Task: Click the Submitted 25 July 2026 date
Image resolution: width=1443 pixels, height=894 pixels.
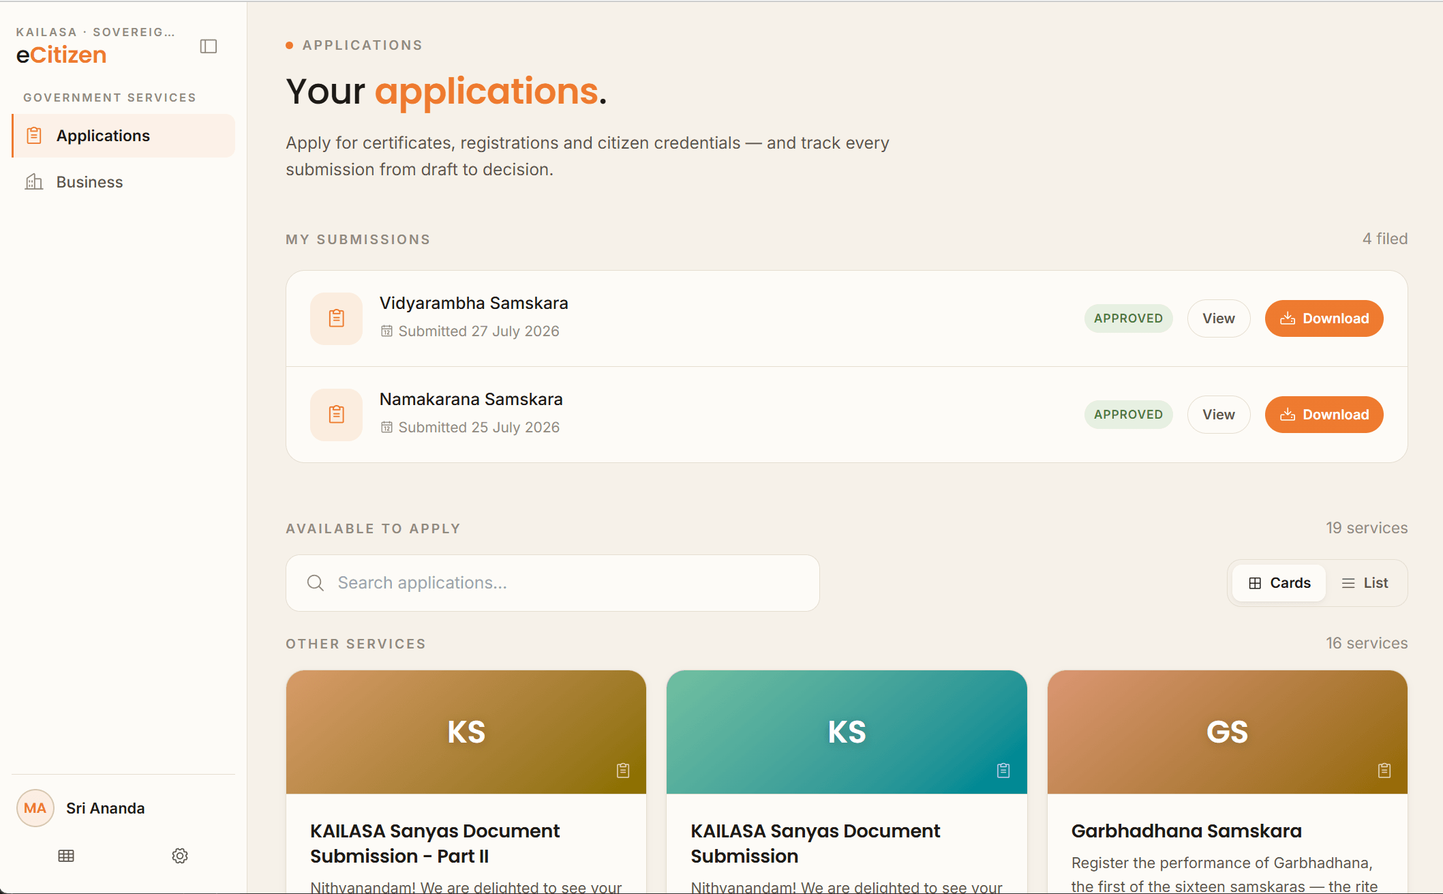Action: tap(479, 428)
